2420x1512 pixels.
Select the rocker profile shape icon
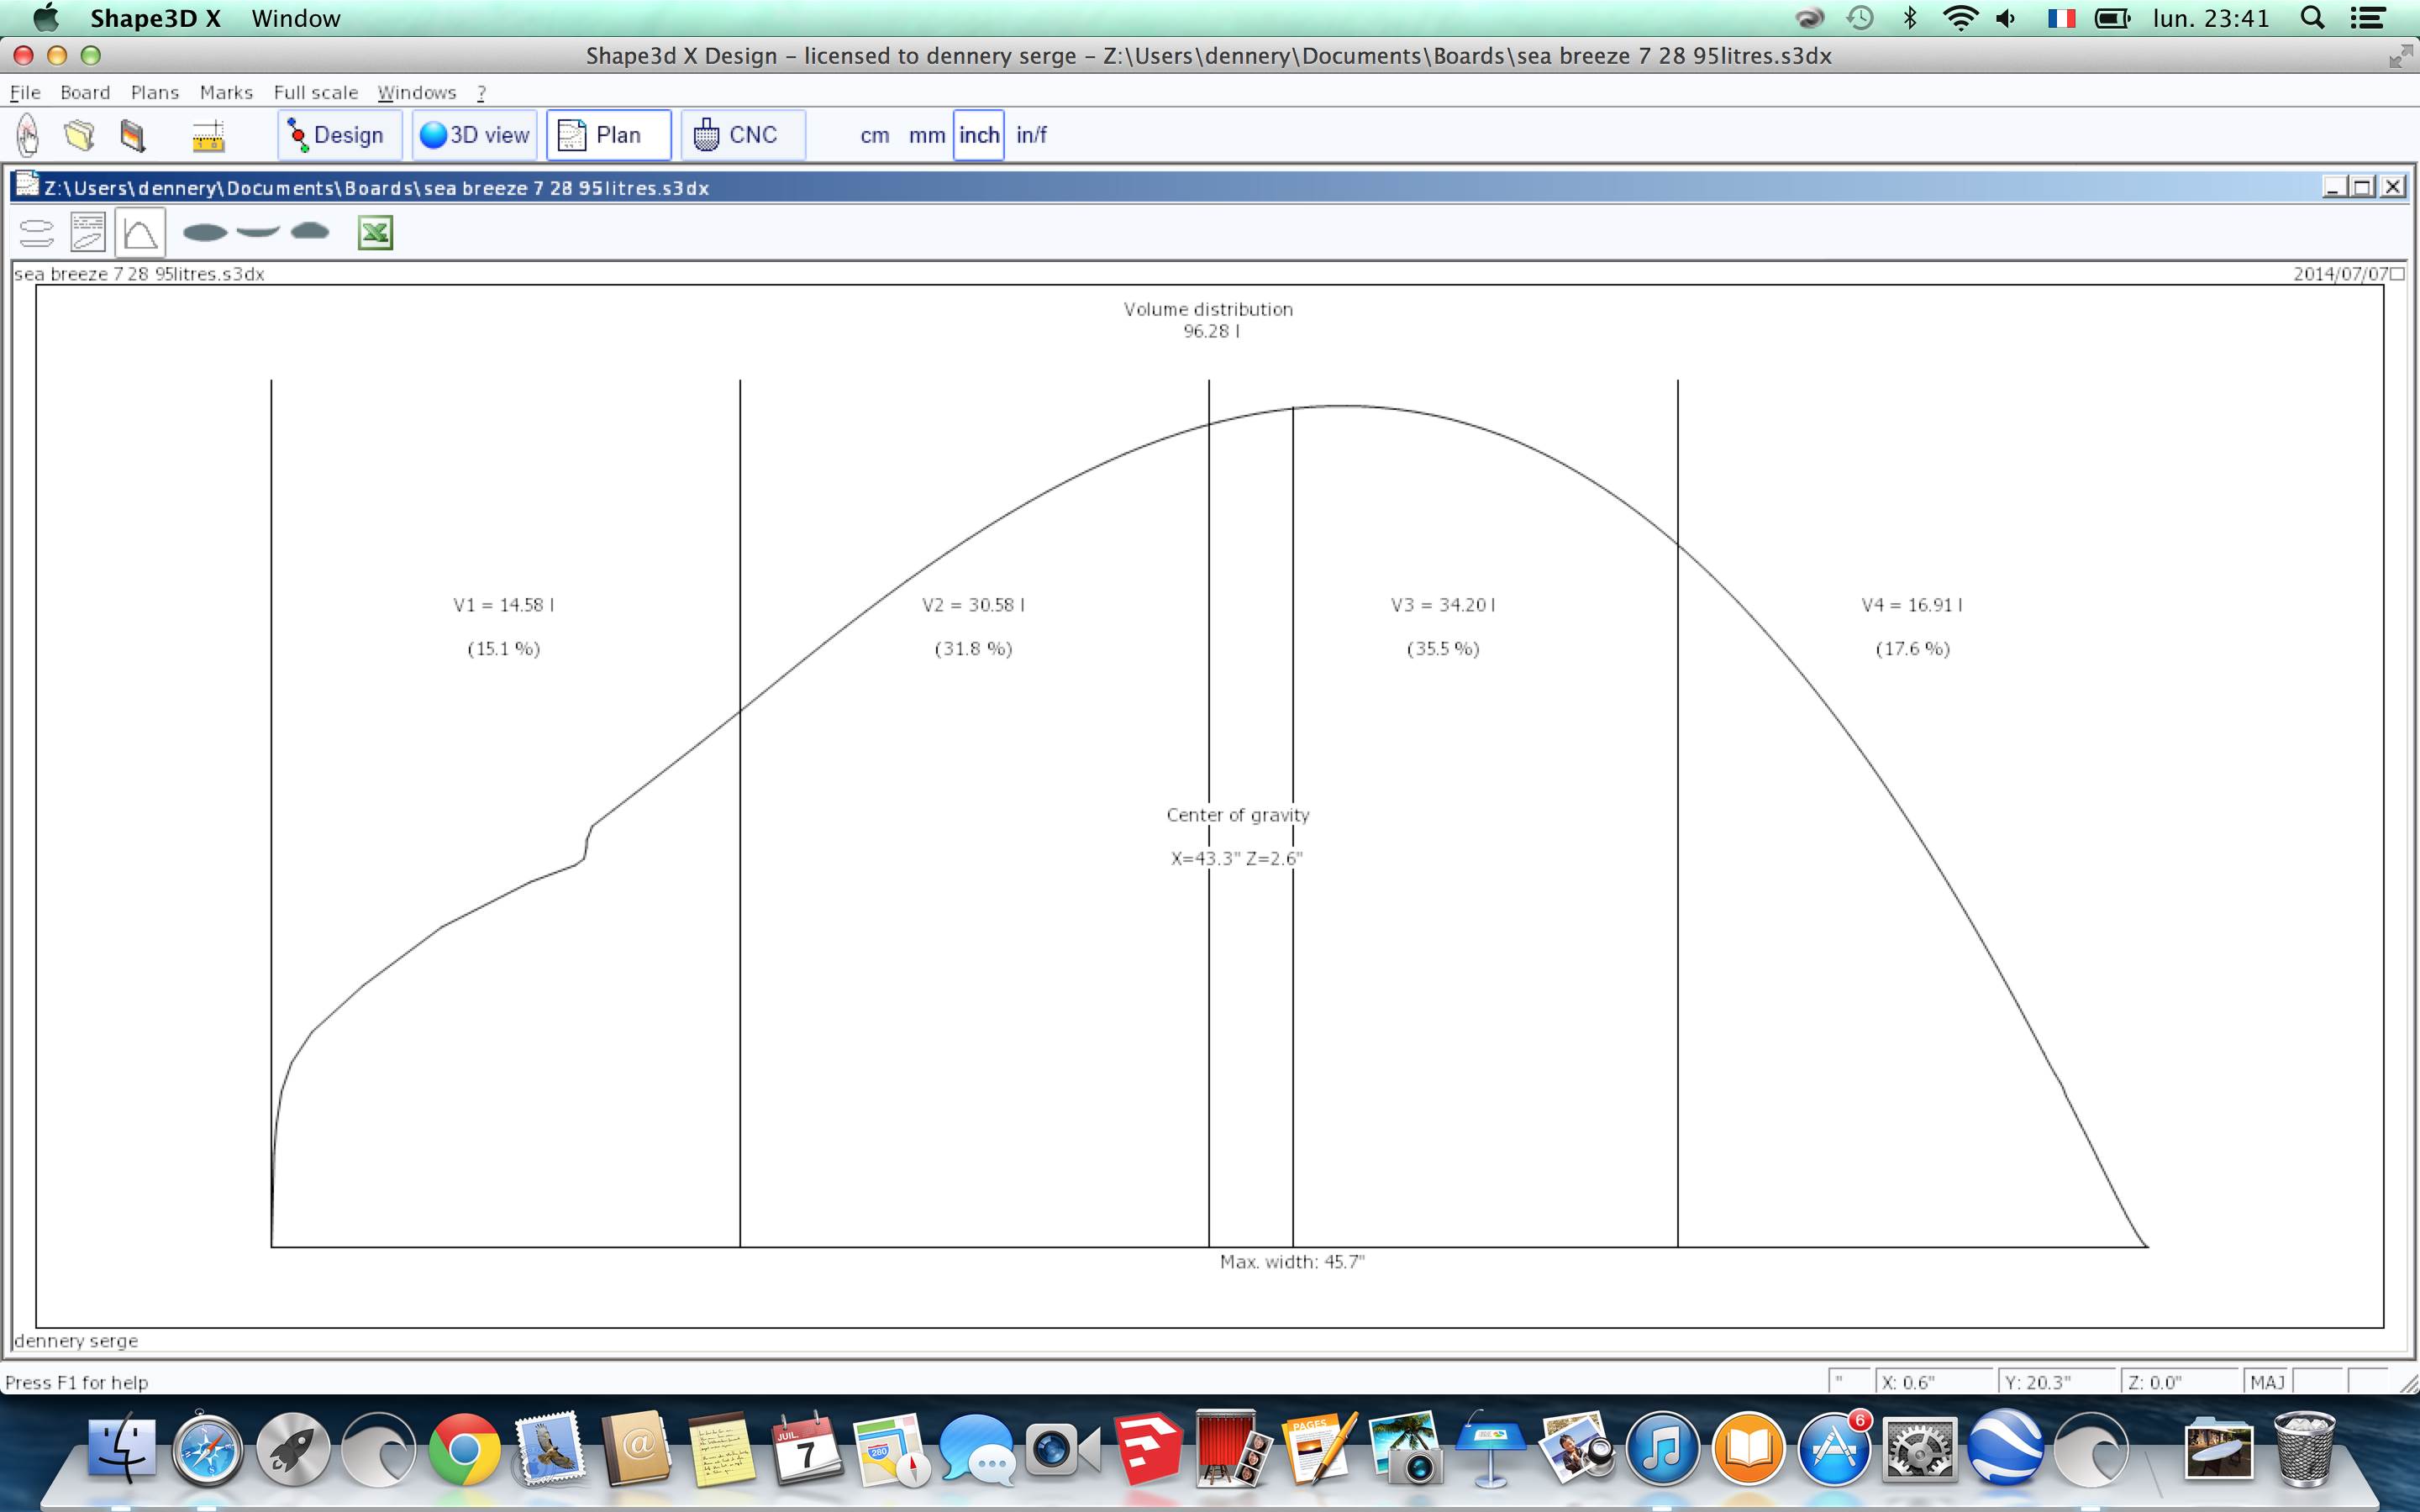tap(258, 232)
